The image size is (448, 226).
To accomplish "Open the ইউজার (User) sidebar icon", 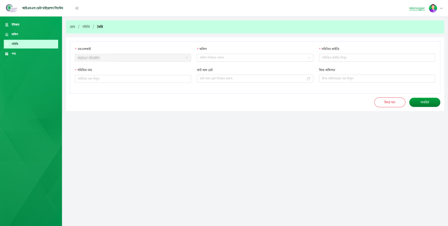I will (x=7, y=25).
